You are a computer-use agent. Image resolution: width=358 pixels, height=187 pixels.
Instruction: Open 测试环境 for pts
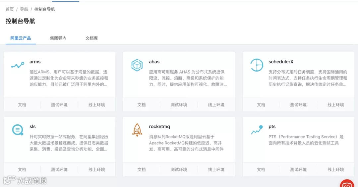coord(298,170)
